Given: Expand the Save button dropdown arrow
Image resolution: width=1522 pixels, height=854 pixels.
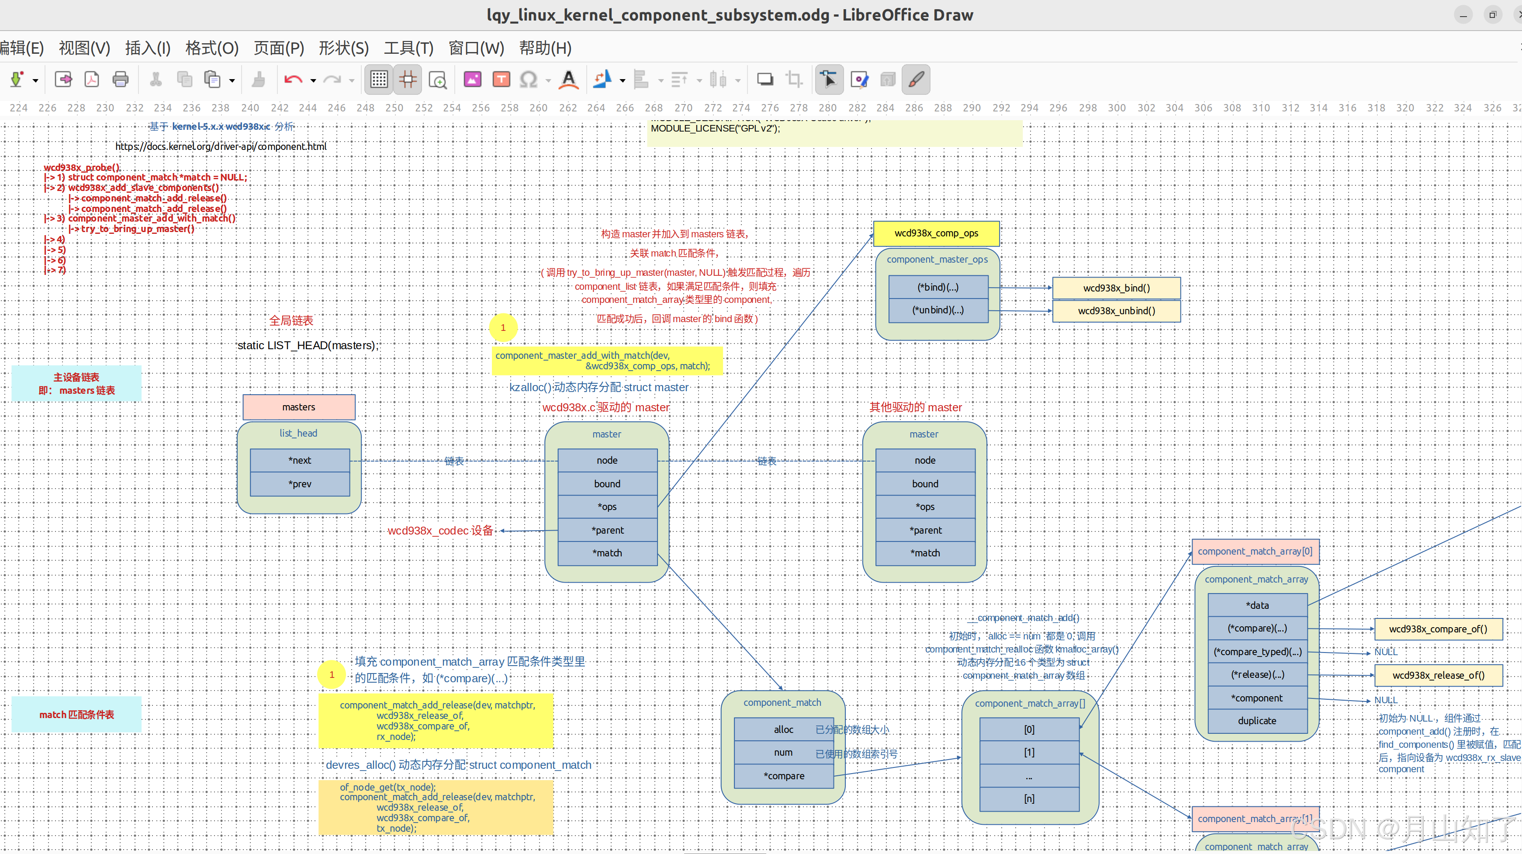Looking at the screenshot, I should (x=35, y=81).
